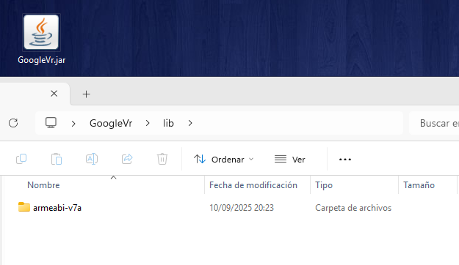Click the refresh icon in address bar
Viewport: 459px width, 265px height.
click(13, 123)
